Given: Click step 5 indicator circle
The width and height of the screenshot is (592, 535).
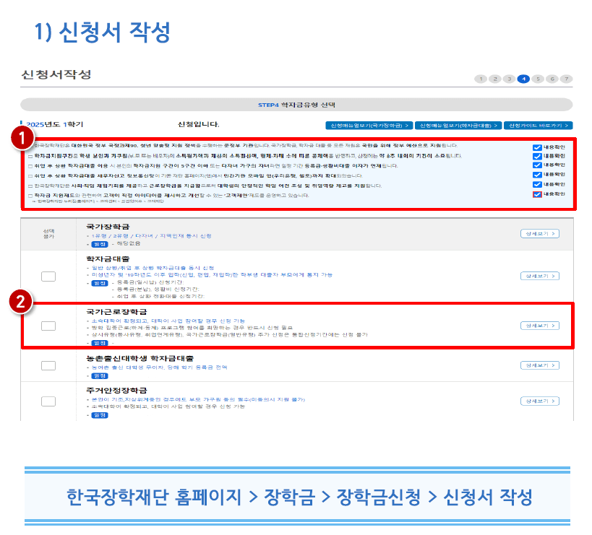Looking at the screenshot, I should click(x=538, y=79).
